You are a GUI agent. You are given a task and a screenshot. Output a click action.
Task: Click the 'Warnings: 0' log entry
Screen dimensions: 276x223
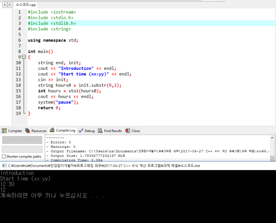point(61,147)
